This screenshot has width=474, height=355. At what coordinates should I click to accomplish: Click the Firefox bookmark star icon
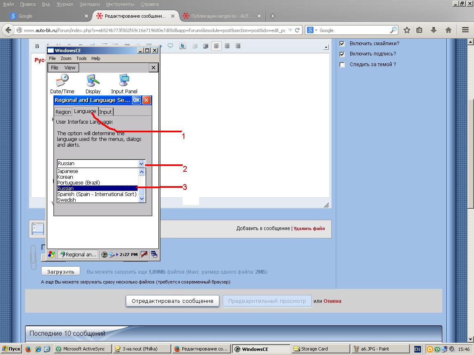click(x=407, y=30)
